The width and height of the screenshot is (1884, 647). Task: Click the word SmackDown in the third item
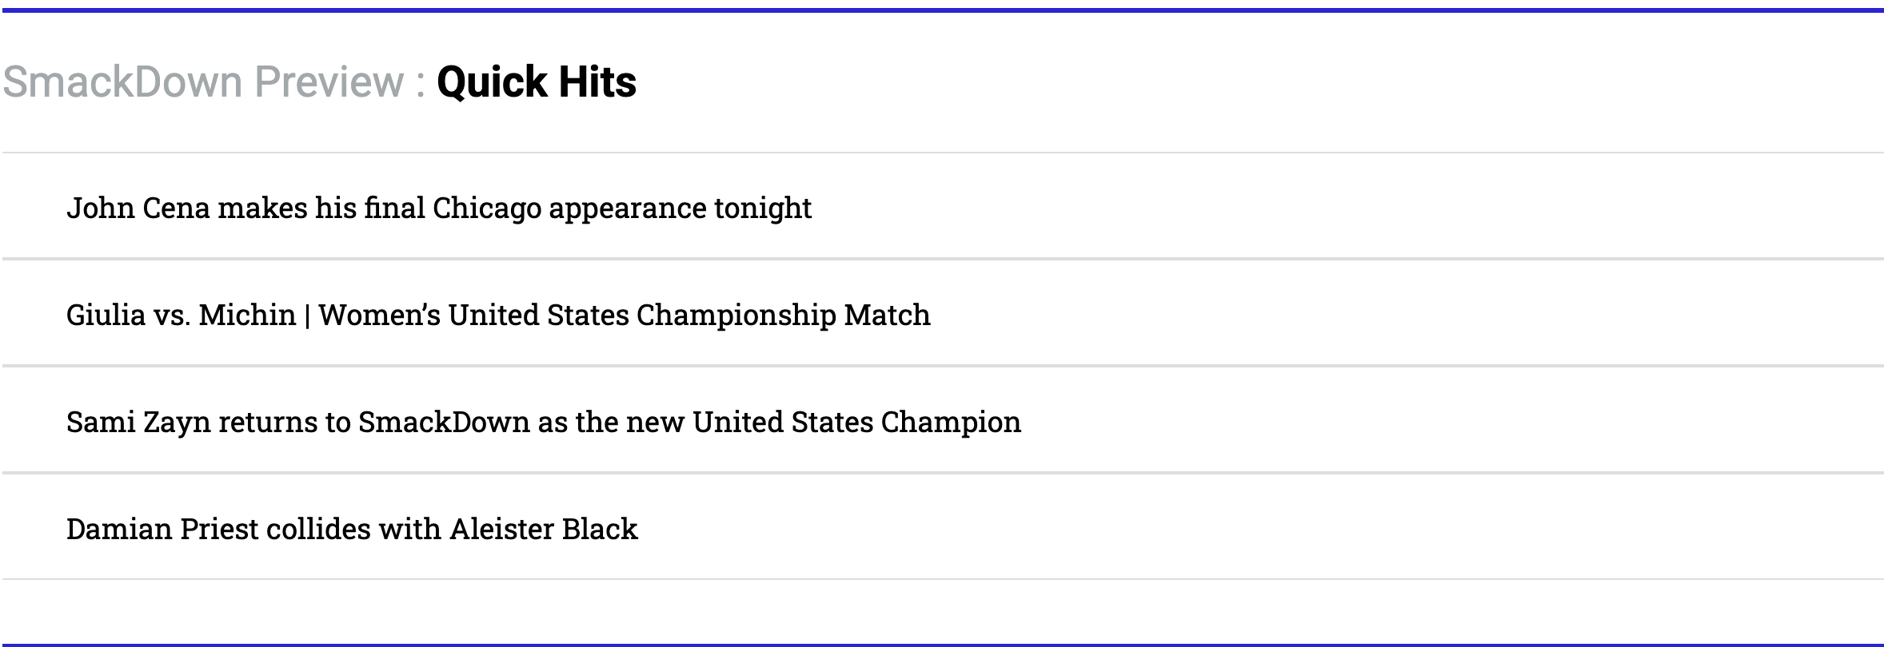point(444,422)
